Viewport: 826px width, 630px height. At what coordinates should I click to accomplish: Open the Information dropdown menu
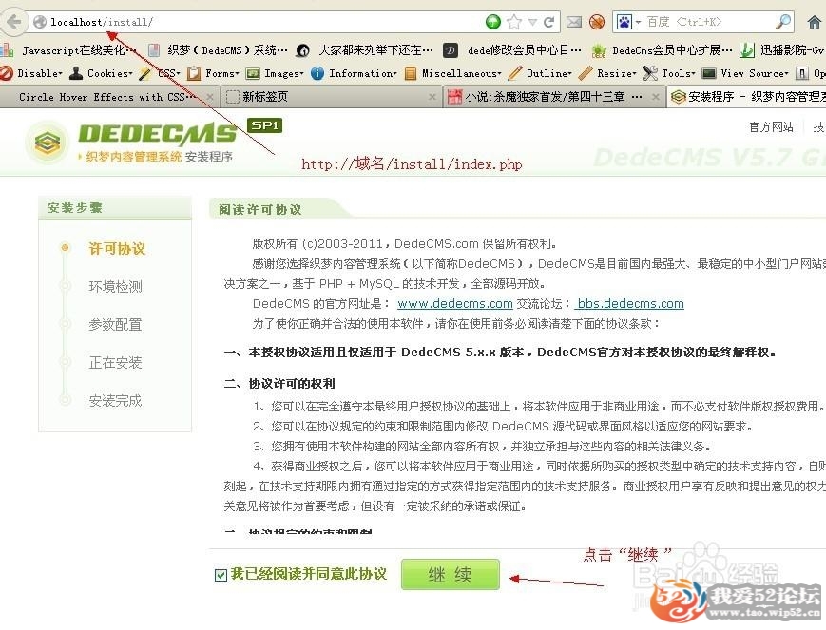click(354, 73)
